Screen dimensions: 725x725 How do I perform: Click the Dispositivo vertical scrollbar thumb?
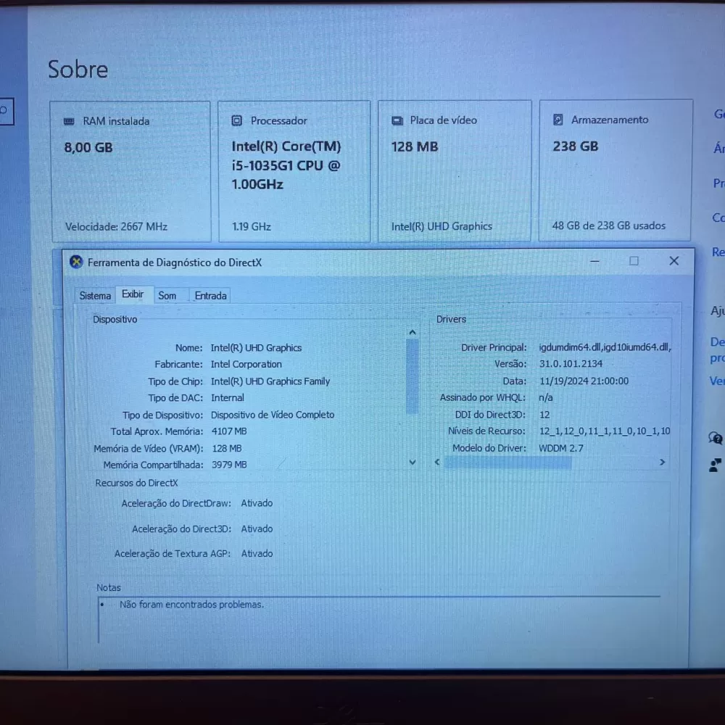pyautogui.click(x=413, y=376)
